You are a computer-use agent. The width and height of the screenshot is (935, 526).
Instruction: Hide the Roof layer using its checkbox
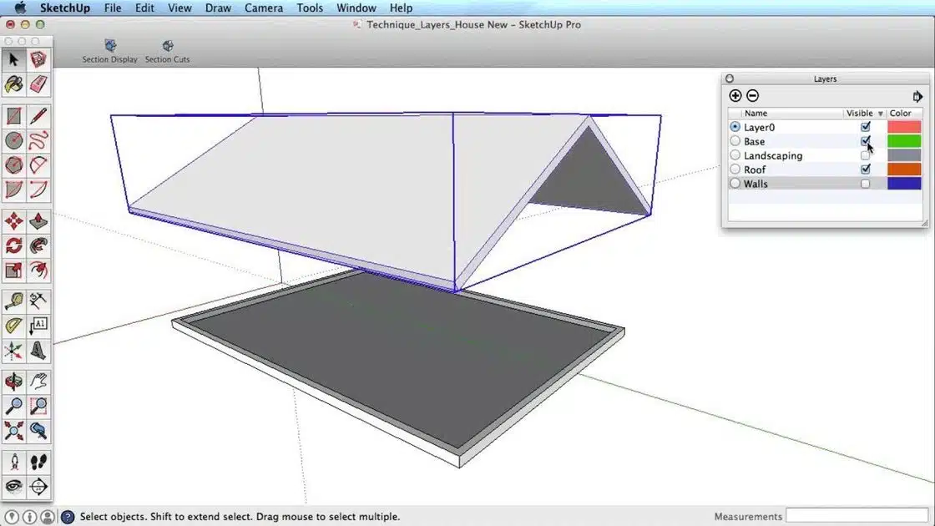[x=865, y=169]
